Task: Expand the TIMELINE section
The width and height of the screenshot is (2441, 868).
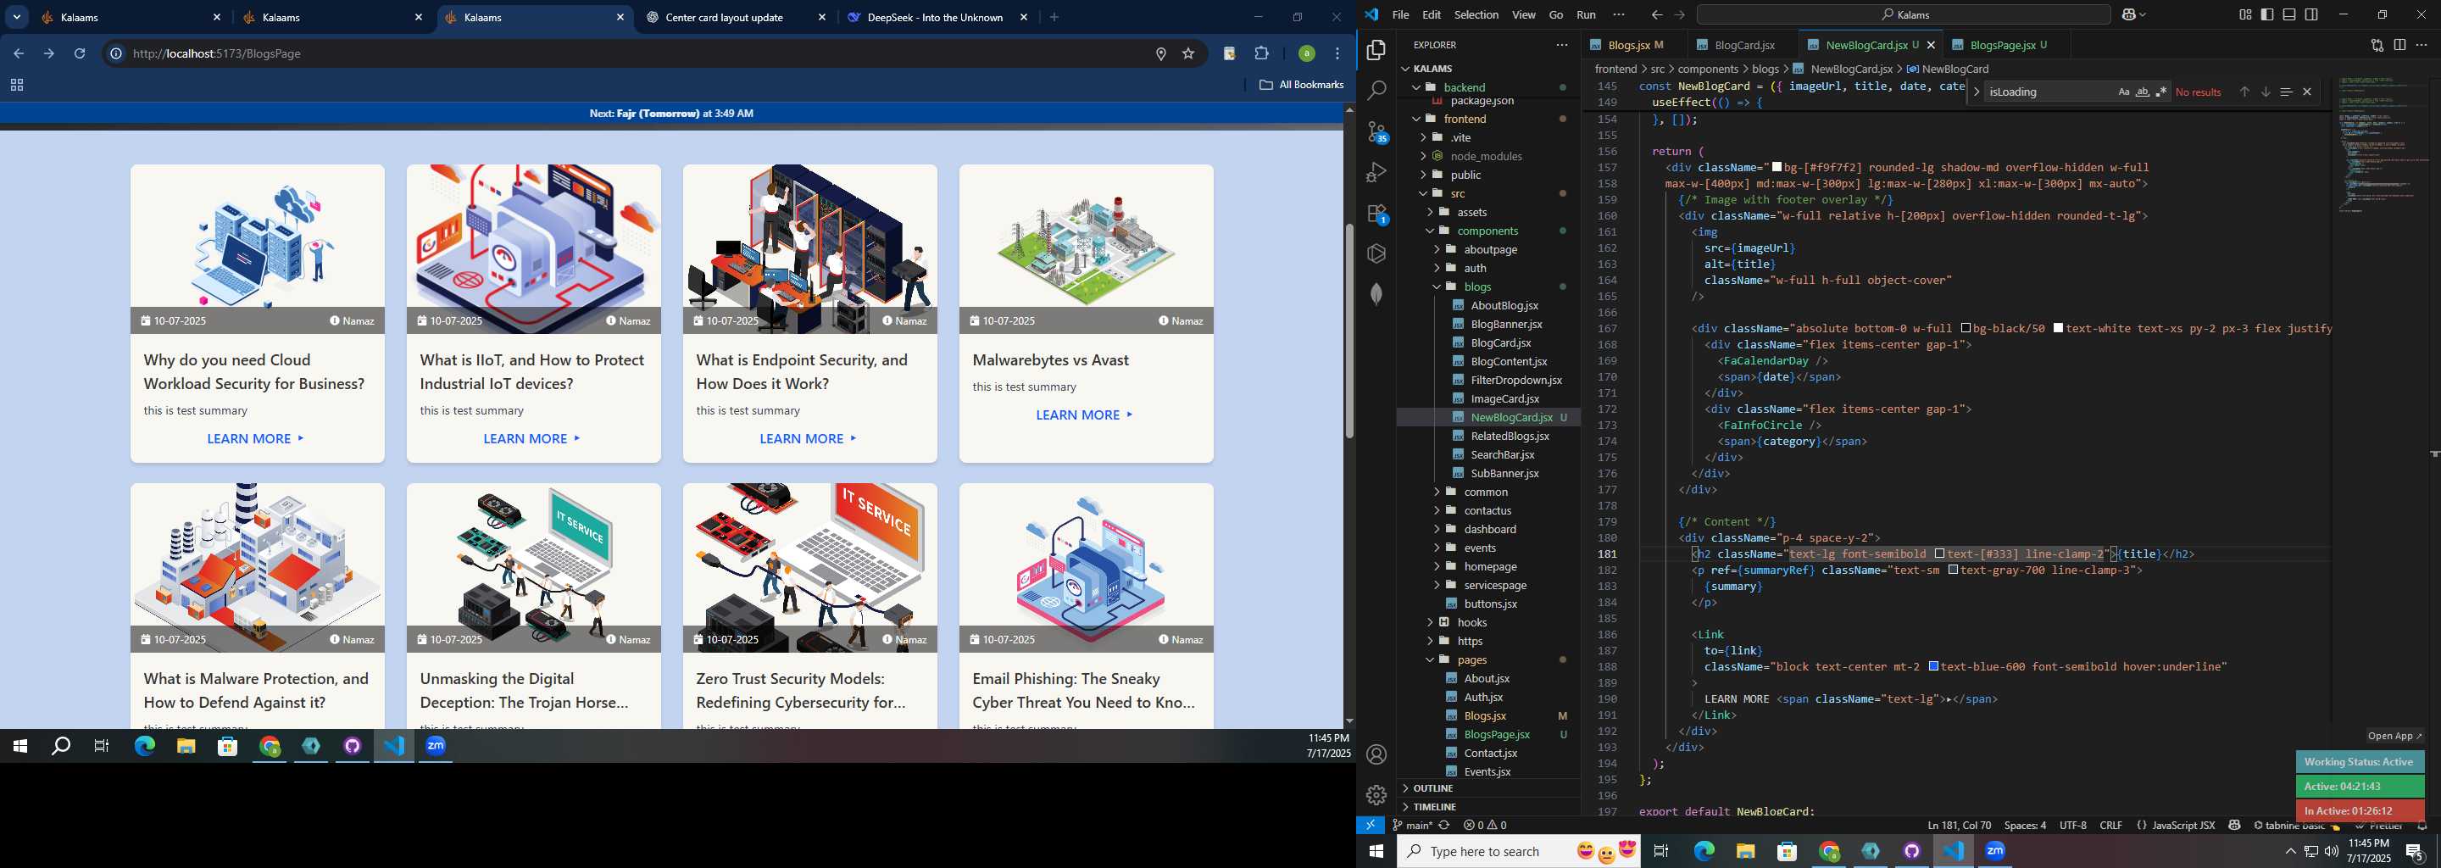Action: [1434, 806]
